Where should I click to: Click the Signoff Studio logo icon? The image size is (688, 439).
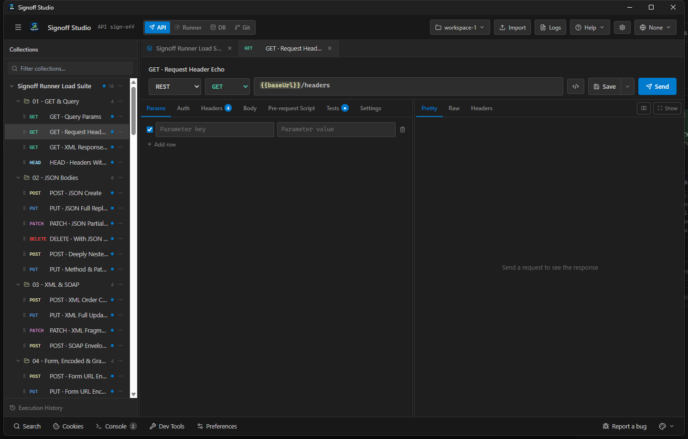tap(34, 27)
